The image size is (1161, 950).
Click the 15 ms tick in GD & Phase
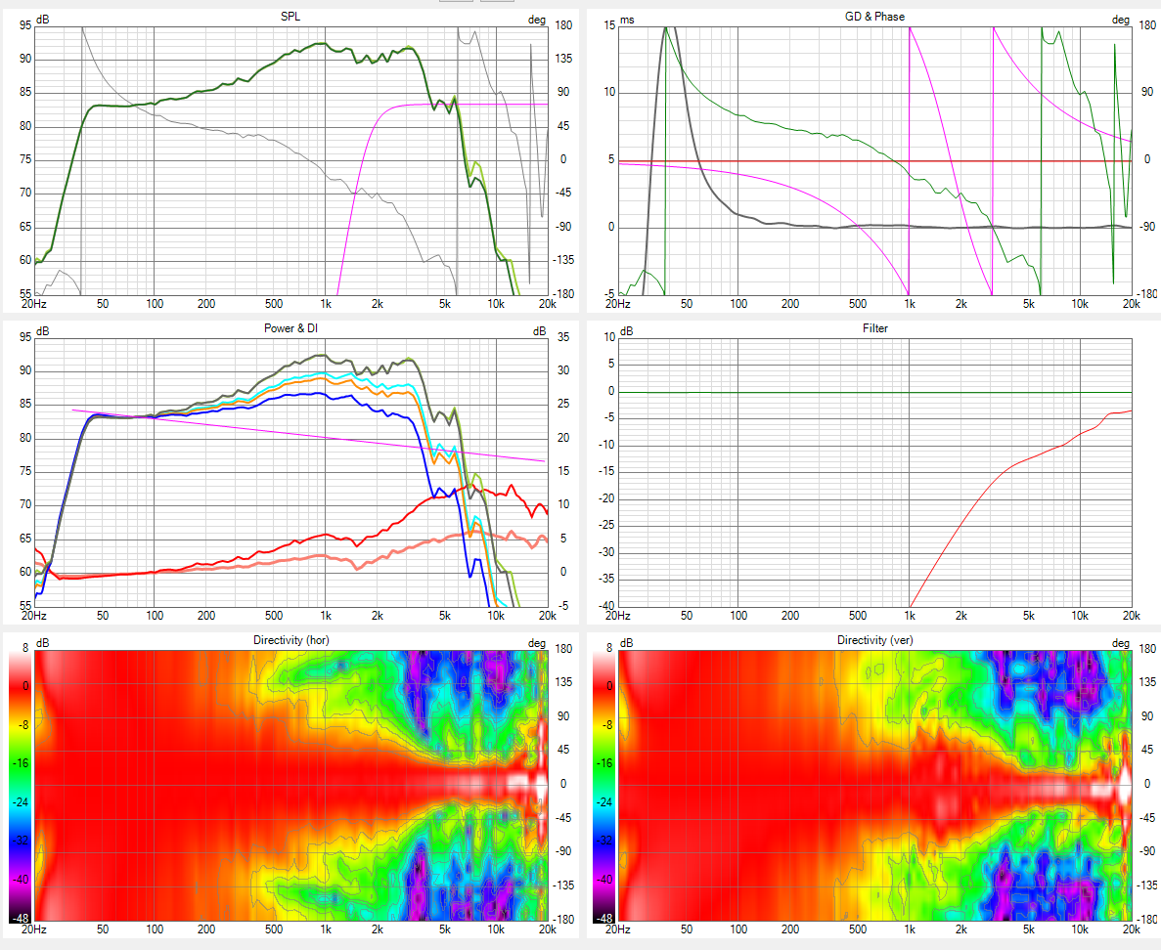point(609,25)
